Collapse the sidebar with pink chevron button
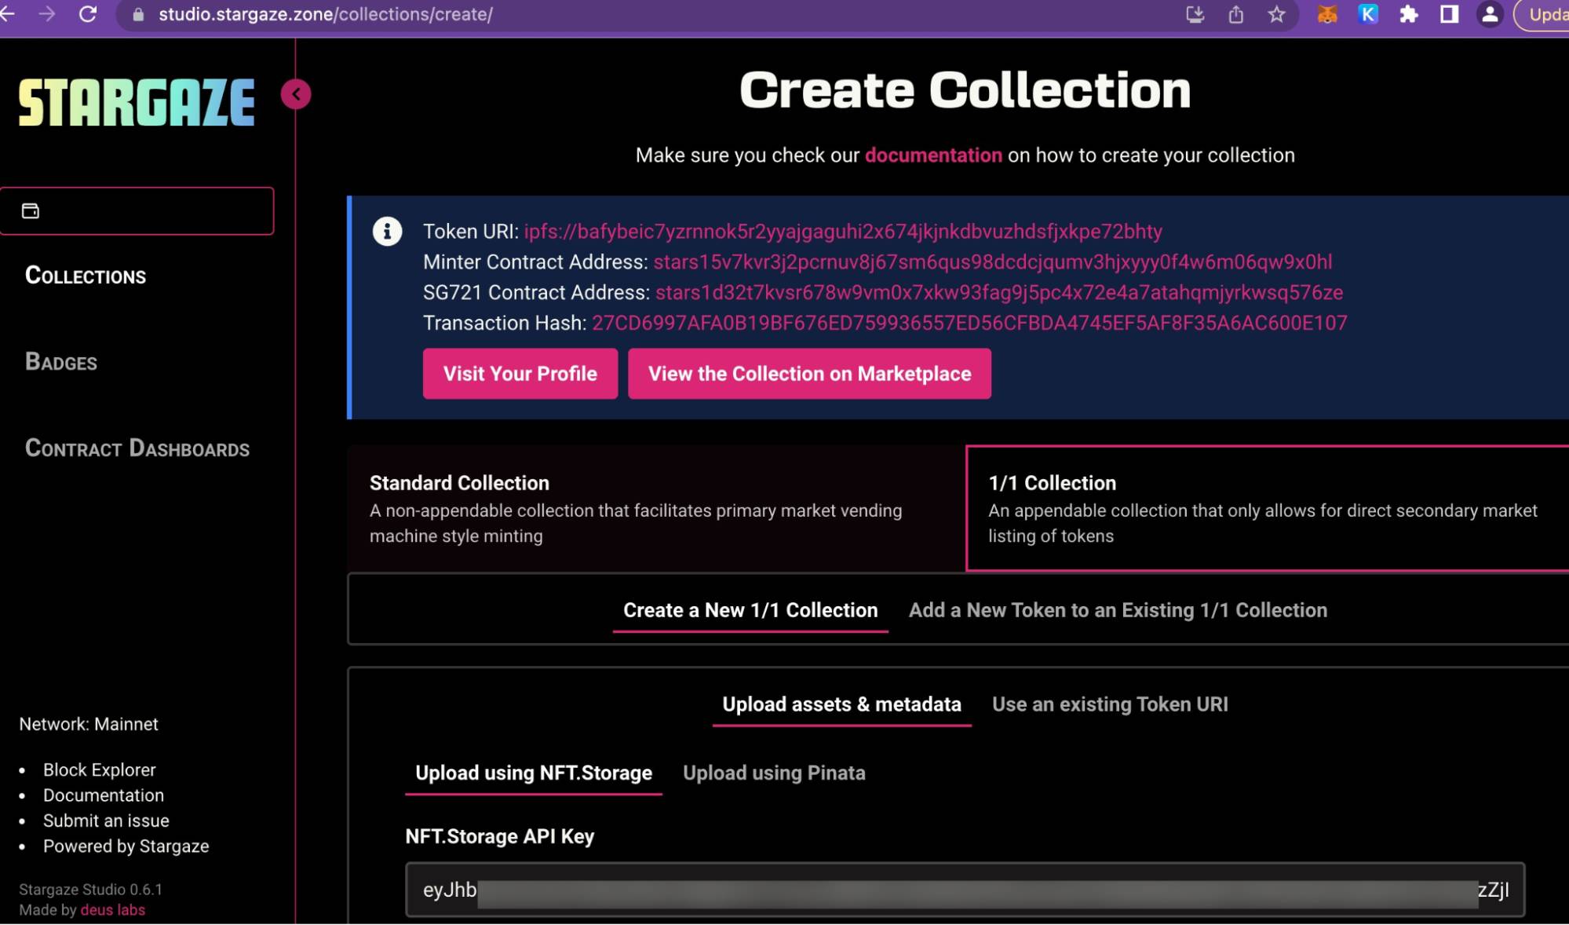 click(296, 94)
